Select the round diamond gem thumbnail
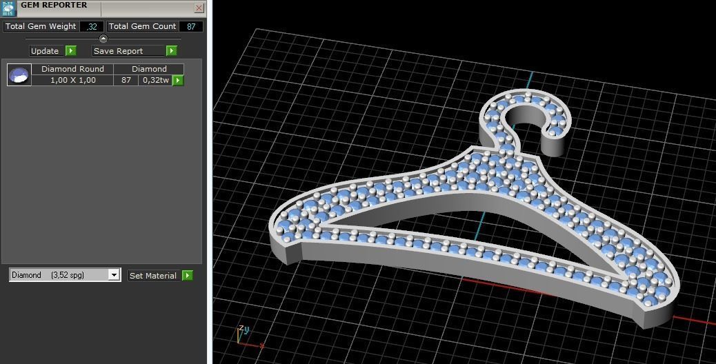Image resolution: width=716 pixels, height=364 pixels. pos(19,75)
